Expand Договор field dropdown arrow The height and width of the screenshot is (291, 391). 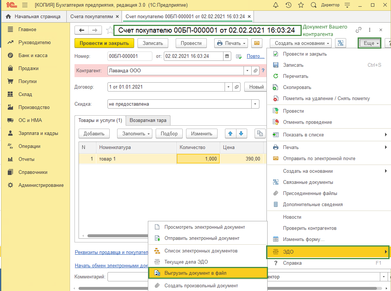pos(228,87)
